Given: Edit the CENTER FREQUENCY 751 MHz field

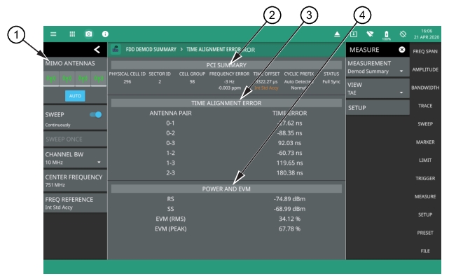Looking at the screenshot, I should pyautogui.click(x=76, y=181).
